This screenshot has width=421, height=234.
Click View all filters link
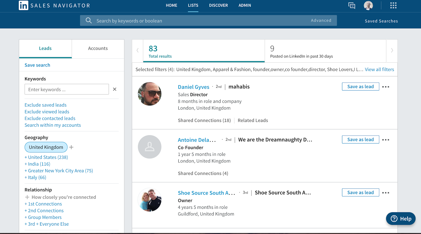pyautogui.click(x=379, y=70)
